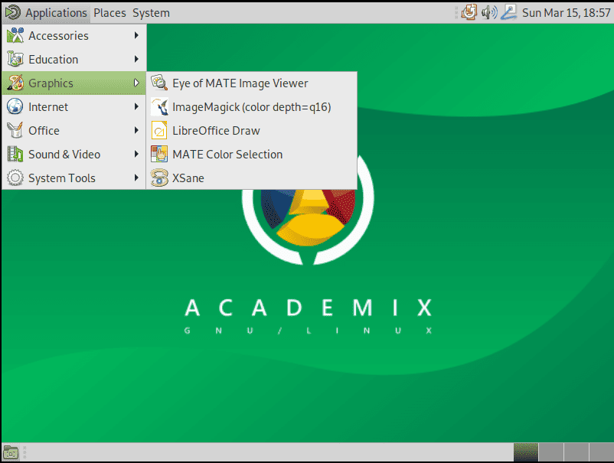Launch Eye of MATE Image Viewer
Image resolution: width=614 pixels, height=463 pixels.
(251, 83)
